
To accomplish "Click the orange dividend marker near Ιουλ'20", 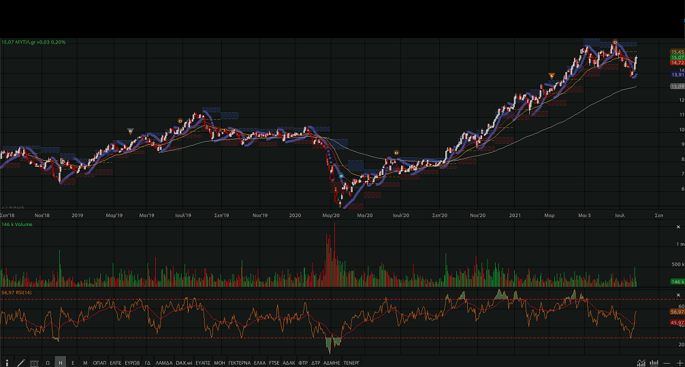I will pyautogui.click(x=396, y=153).
